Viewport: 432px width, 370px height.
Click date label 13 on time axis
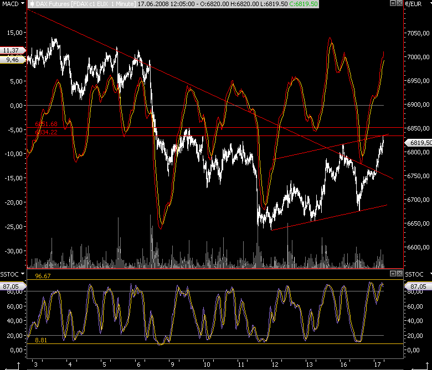(x=310, y=364)
